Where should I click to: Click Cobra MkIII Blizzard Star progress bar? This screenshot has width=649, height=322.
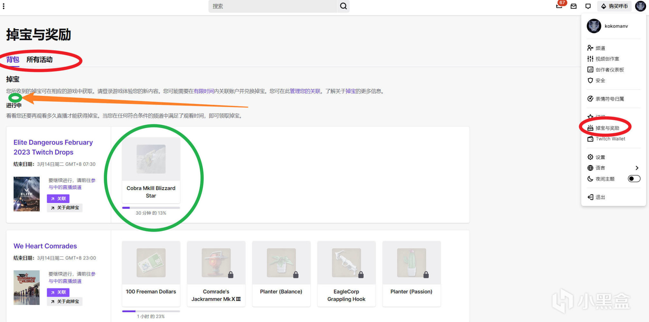pos(151,208)
